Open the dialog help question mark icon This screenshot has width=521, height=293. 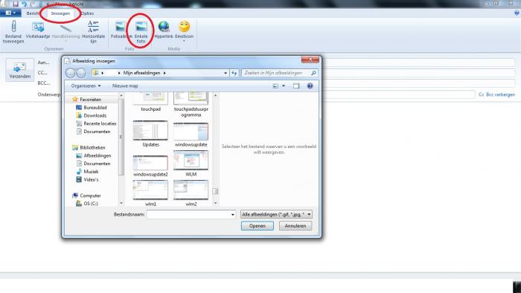pos(310,86)
